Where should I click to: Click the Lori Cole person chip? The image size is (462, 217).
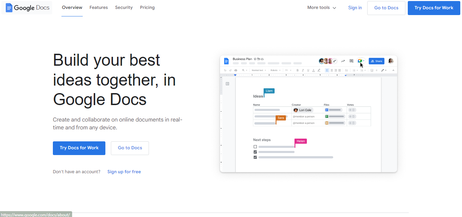coord(303,110)
